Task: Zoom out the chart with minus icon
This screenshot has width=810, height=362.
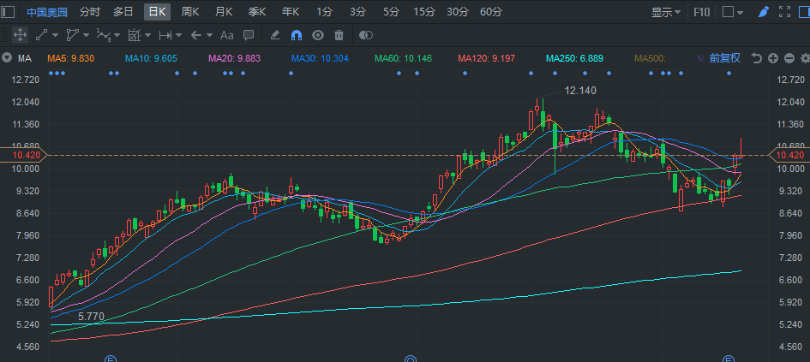Action: 789,58
